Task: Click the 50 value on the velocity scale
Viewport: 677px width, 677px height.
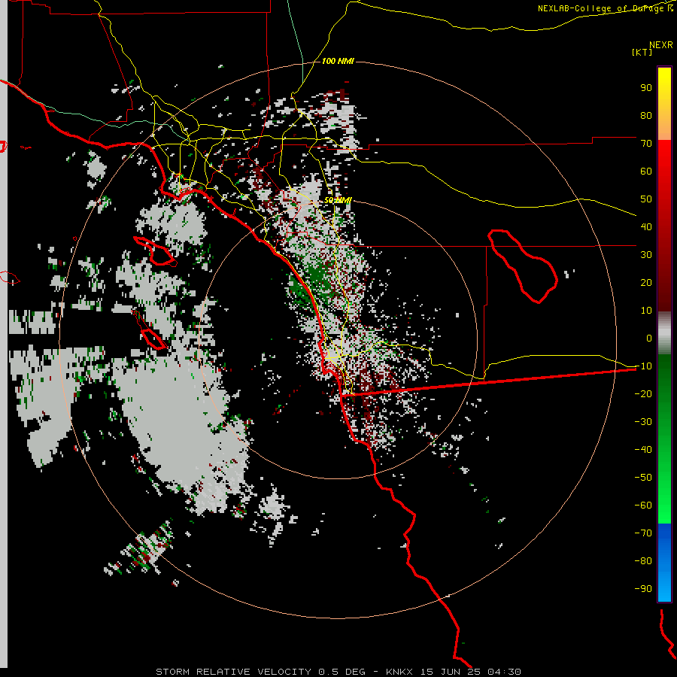Action: point(646,199)
